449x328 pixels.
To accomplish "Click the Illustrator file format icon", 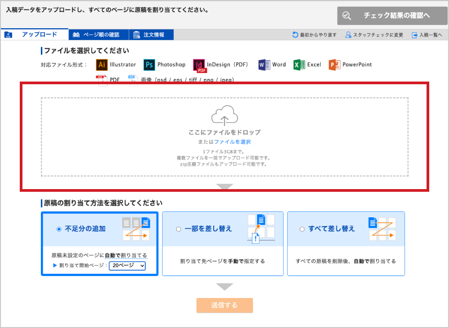I will coord(102,65).
